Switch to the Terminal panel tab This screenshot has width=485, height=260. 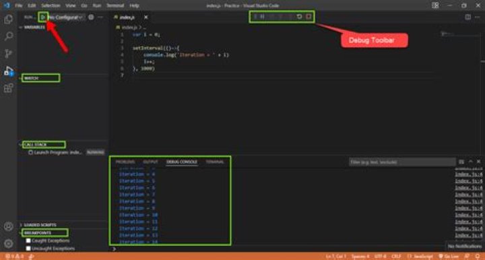(x=215, y=162)
